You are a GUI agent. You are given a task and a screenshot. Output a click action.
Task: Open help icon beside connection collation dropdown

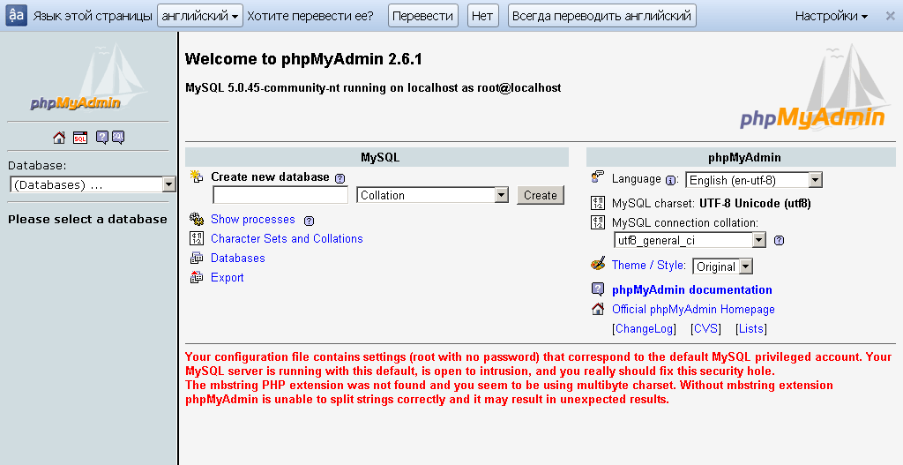coord(779,240)
